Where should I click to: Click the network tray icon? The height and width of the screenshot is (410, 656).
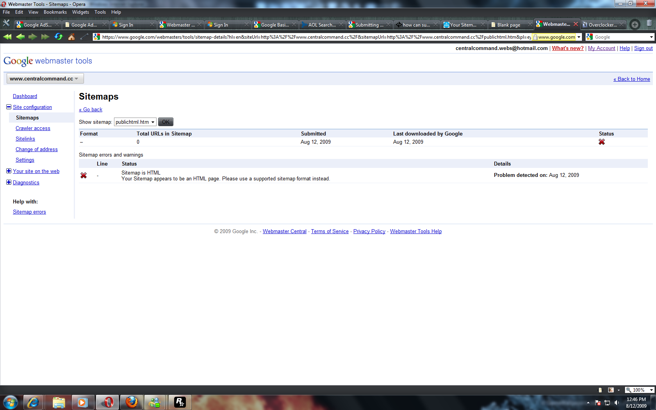point(607,403)
